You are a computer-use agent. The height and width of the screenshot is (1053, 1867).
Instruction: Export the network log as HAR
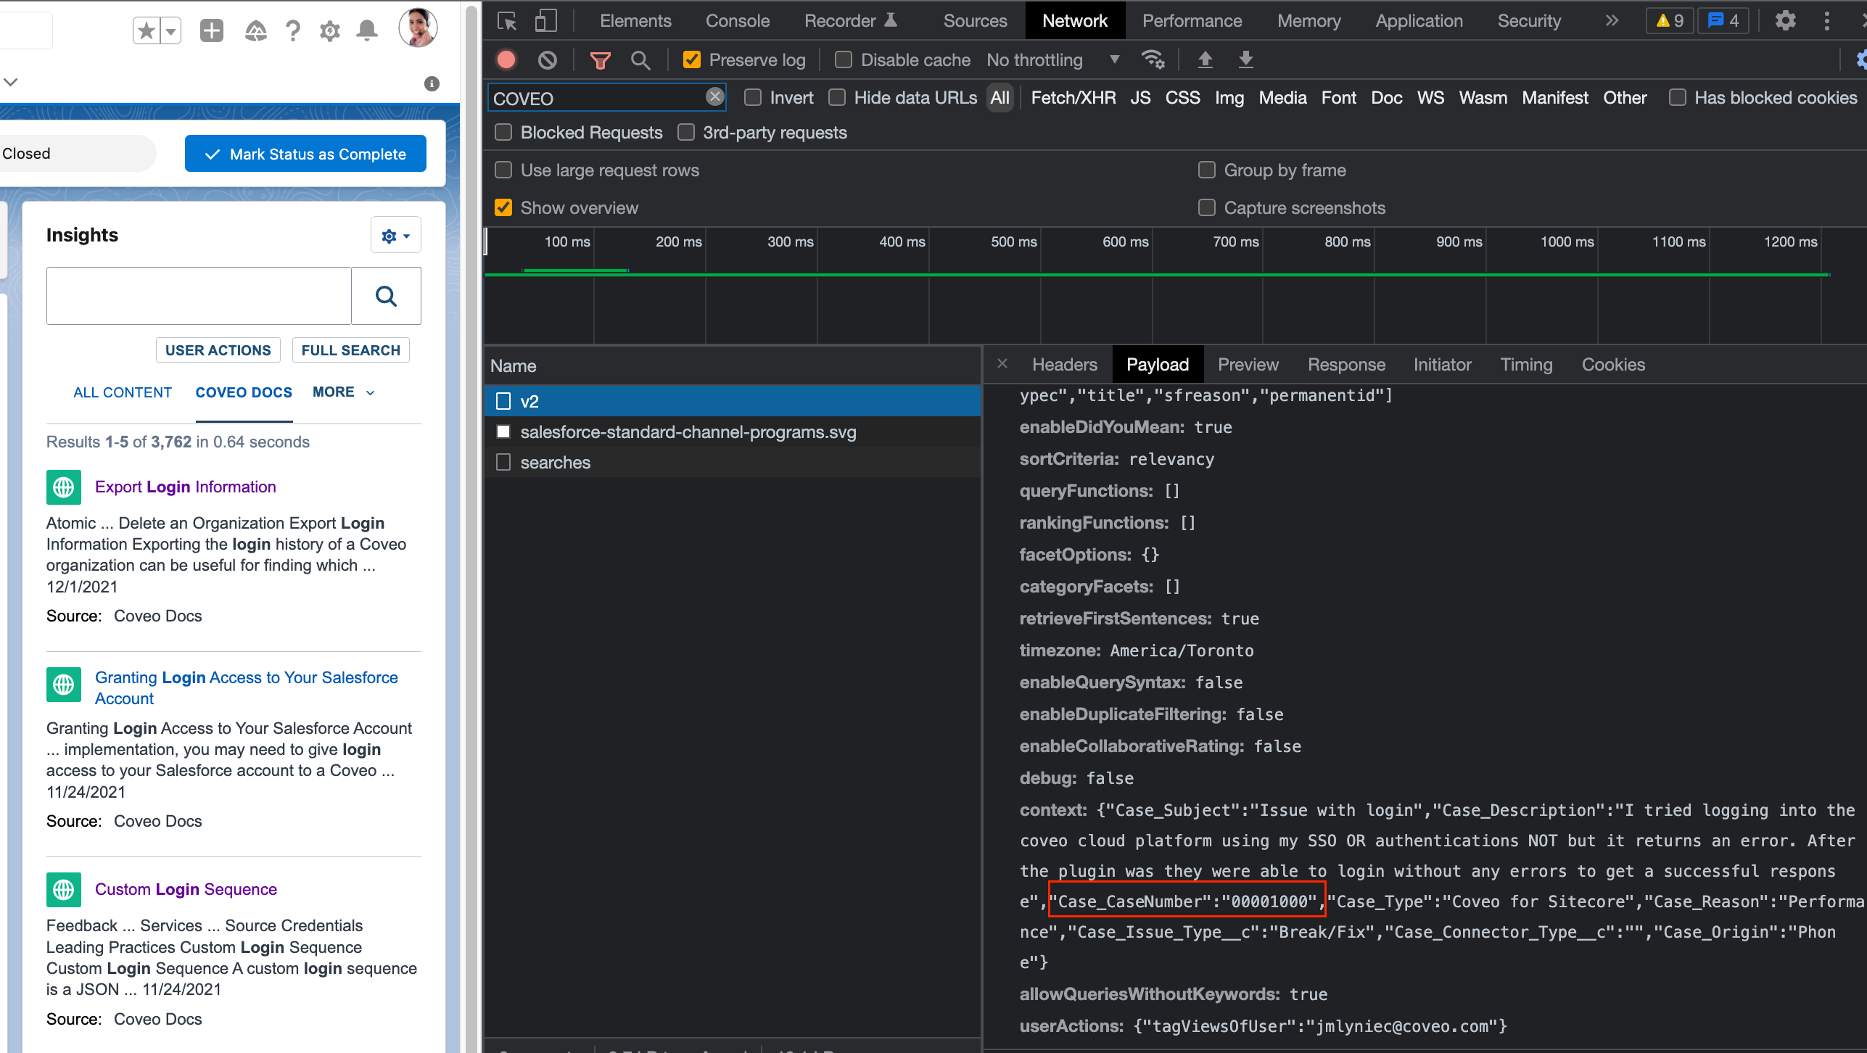coord(1245,59)
